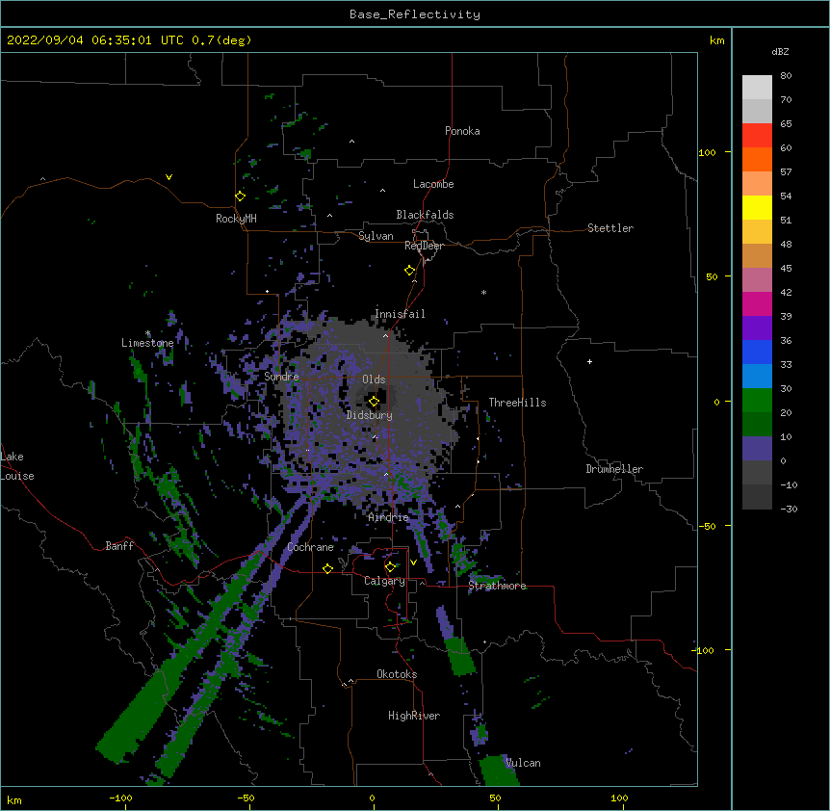Click the yellow marker near RockyMH

(x=240, y=196)
